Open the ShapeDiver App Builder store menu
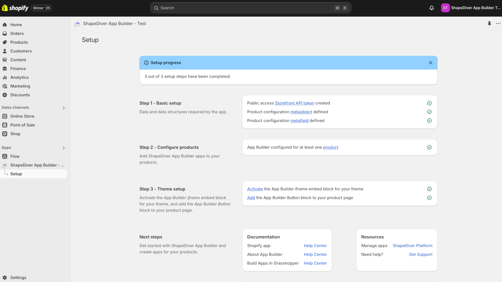Viewport: 502px width, 282px height. tap(471, 8)
